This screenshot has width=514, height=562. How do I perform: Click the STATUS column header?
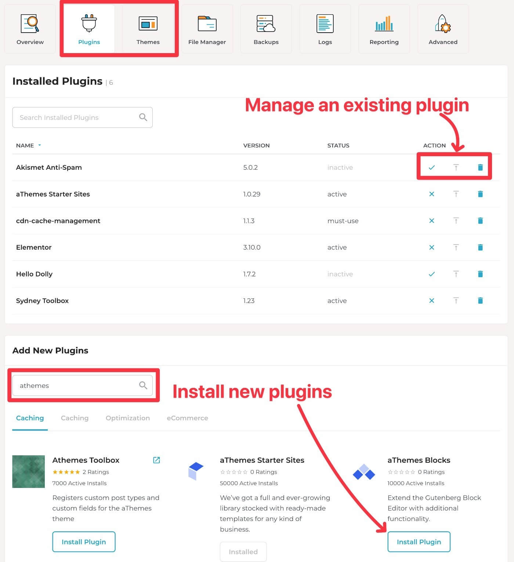click(x=338, y=146)
